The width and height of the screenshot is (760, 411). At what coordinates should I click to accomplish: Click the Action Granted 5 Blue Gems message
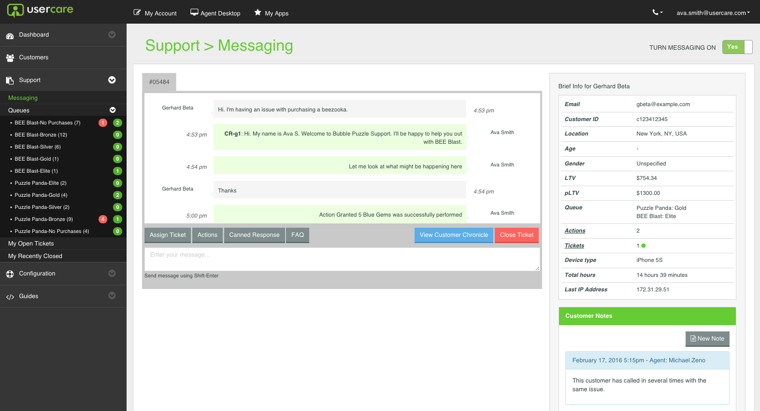click(x=340, y=214)
